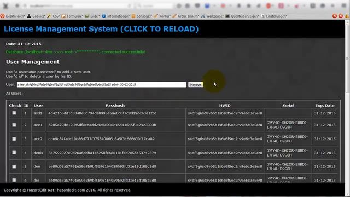Select username cell acc2
Screen dimensions: 350x197
38,138
